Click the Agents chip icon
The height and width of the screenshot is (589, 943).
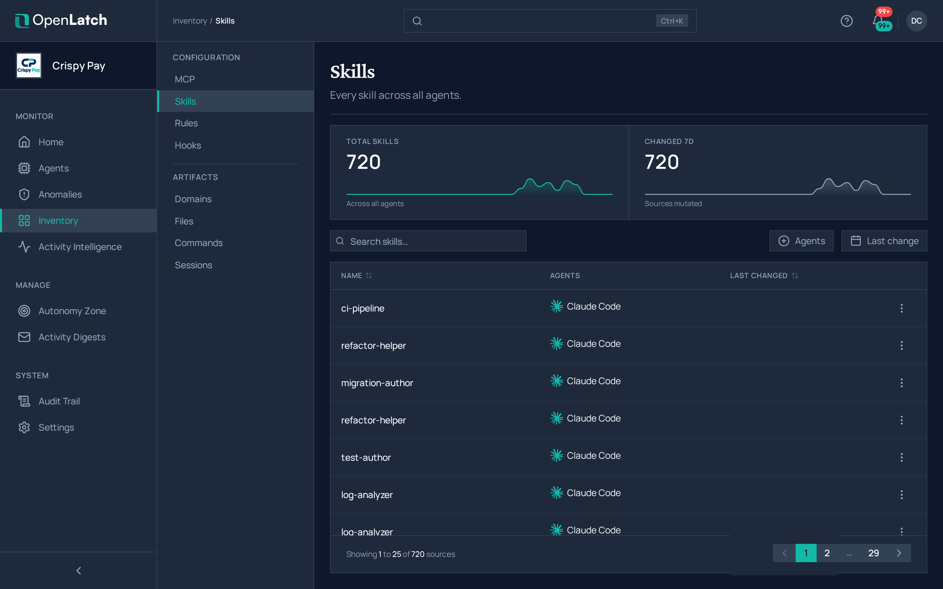pos(24,168)
